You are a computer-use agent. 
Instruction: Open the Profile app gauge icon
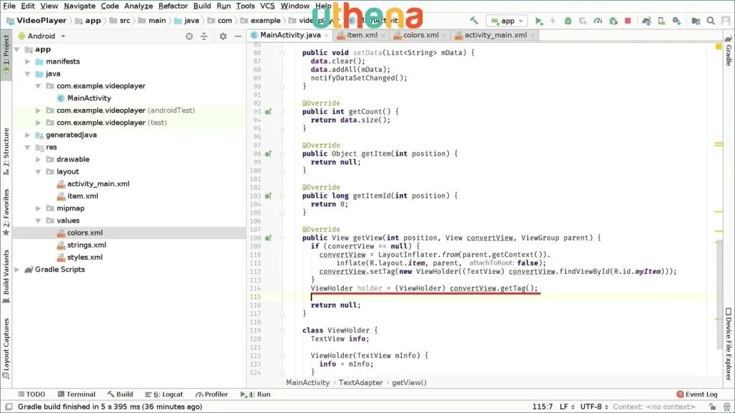click(598, 21)
